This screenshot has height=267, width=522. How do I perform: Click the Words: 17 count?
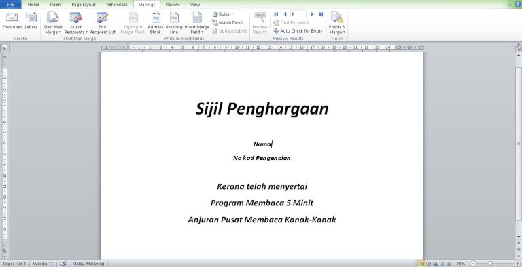tap(43, 264)
